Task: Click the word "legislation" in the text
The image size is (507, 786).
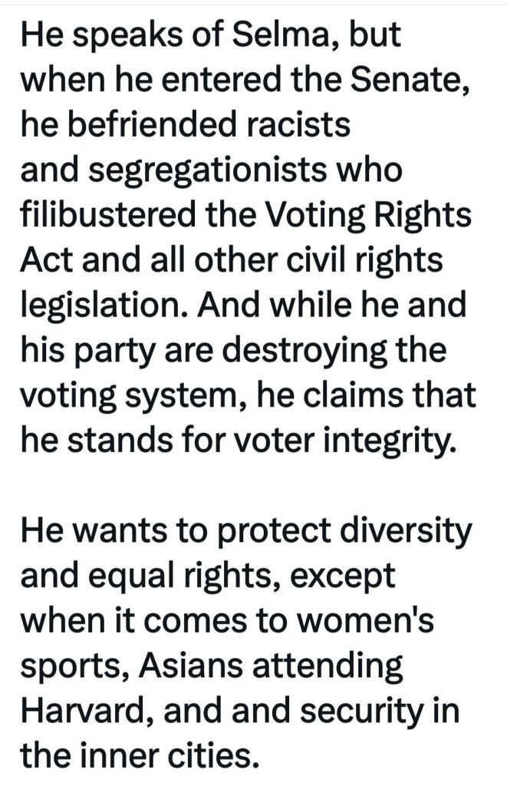Action: pyautogui.click(x=101, y=302)
